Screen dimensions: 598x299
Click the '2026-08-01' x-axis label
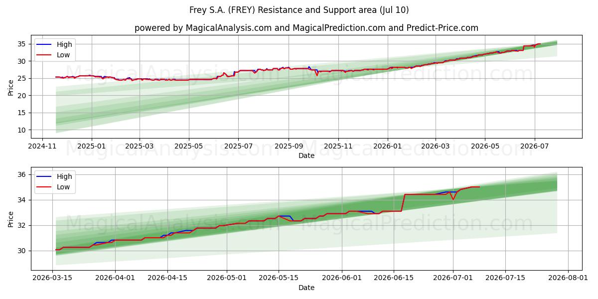pos(568,279)
